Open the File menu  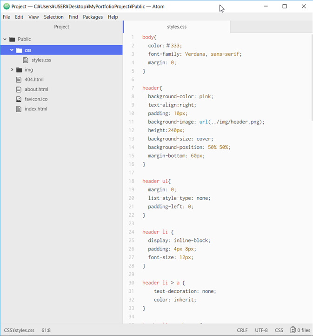7,17
